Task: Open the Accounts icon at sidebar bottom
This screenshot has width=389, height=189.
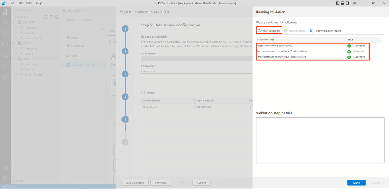Action: pos(5,167)
